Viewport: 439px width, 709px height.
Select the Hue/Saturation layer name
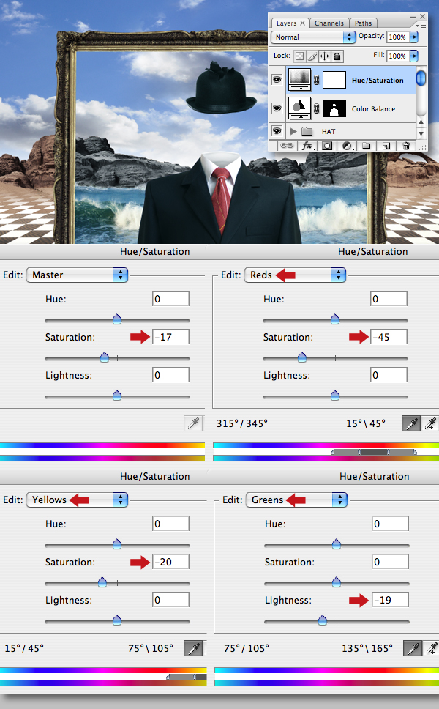point(378,81)
